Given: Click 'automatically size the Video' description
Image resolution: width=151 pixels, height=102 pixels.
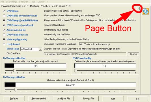Looking at the screenshot, I should point(57,34).
